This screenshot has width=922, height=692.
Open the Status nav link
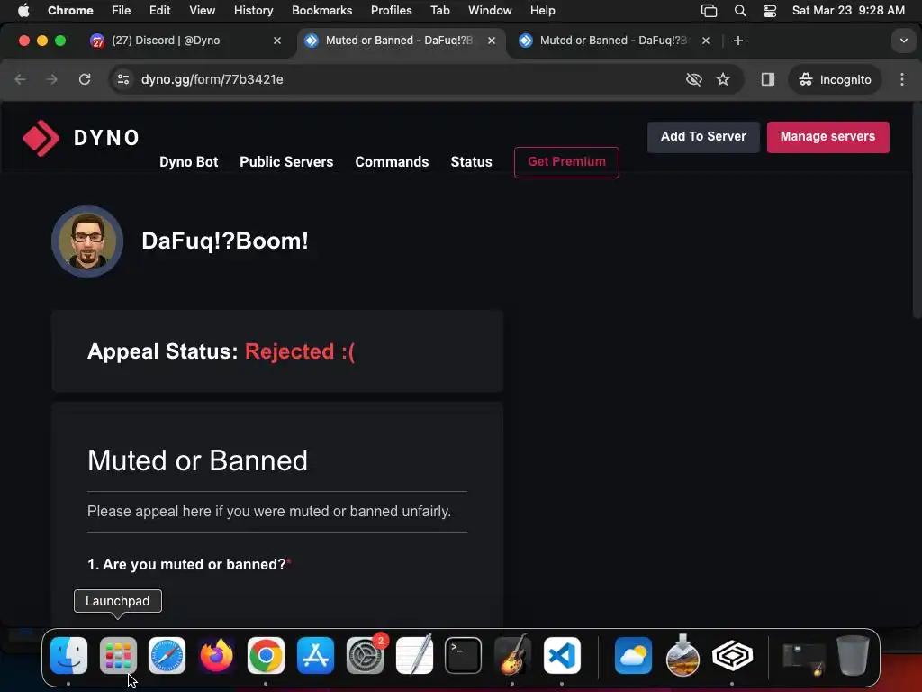471,162
